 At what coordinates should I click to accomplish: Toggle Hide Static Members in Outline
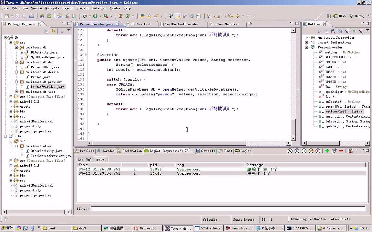click(347, 32)
